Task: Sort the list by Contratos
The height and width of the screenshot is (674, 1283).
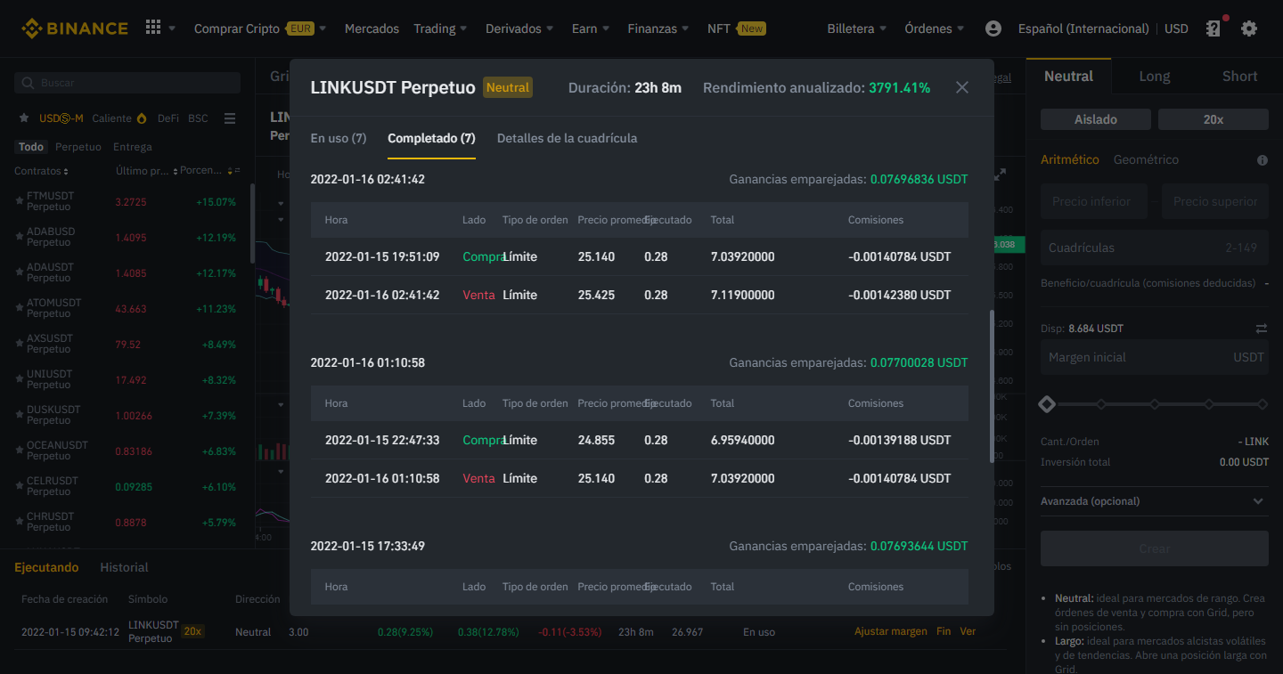Action: 41,171
